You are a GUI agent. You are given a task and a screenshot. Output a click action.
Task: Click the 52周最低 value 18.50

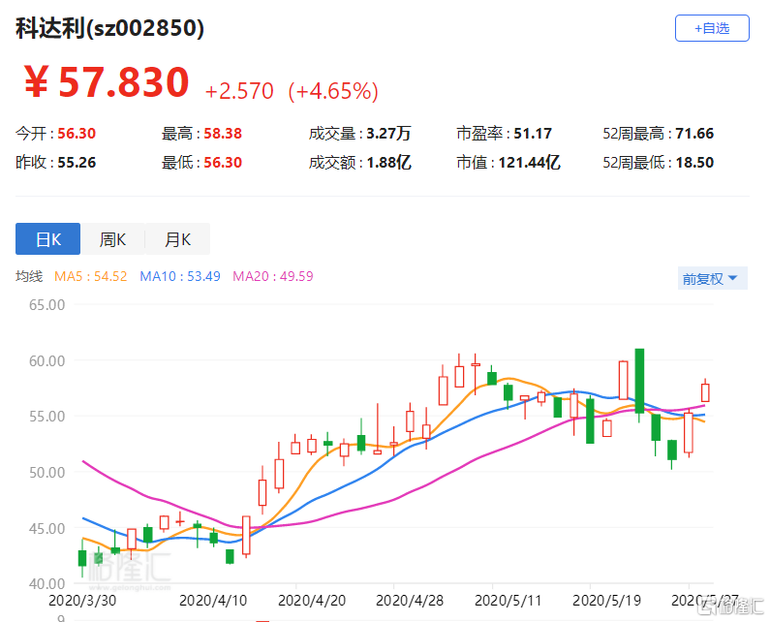click(694, 162)
